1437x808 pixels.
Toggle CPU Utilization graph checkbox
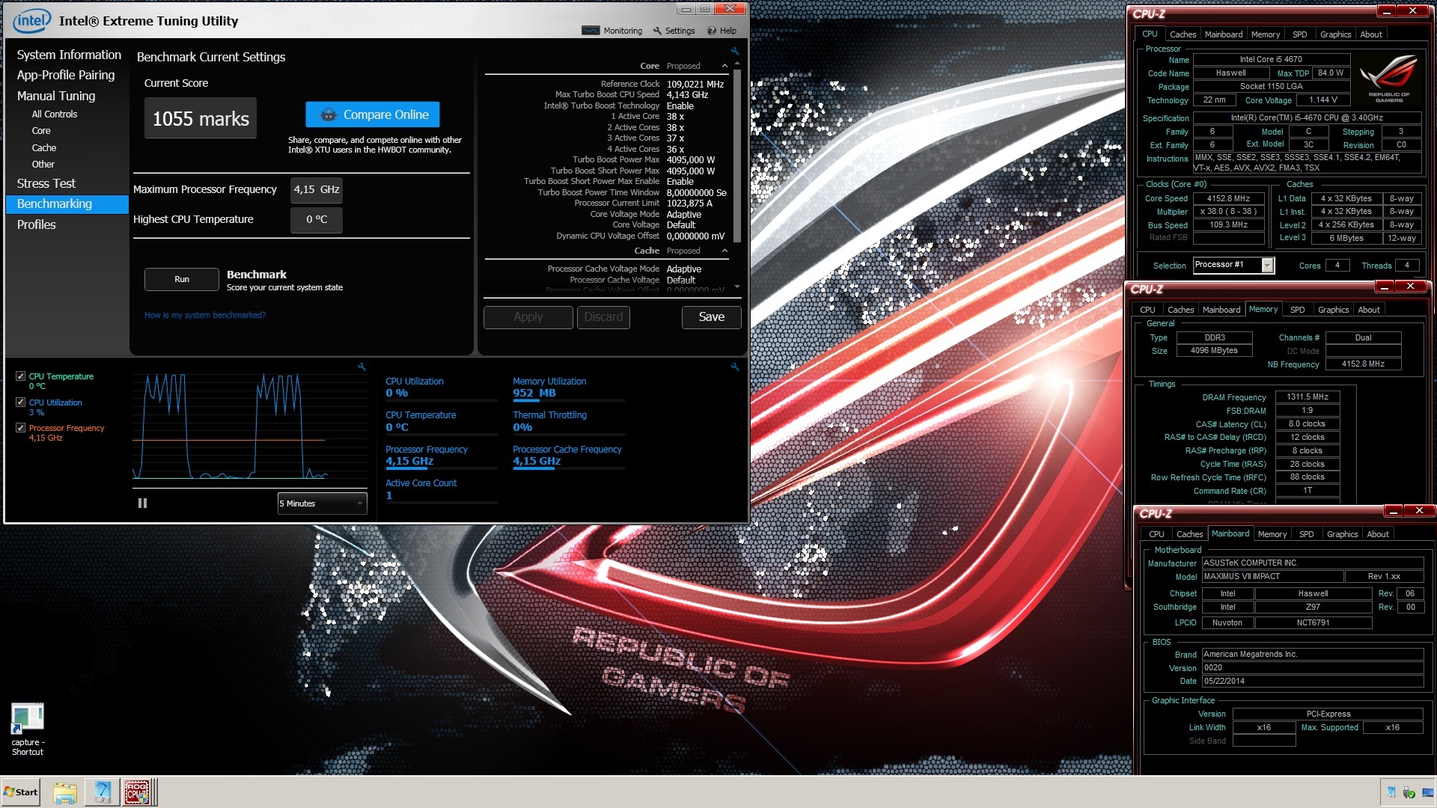pos(21,402)
